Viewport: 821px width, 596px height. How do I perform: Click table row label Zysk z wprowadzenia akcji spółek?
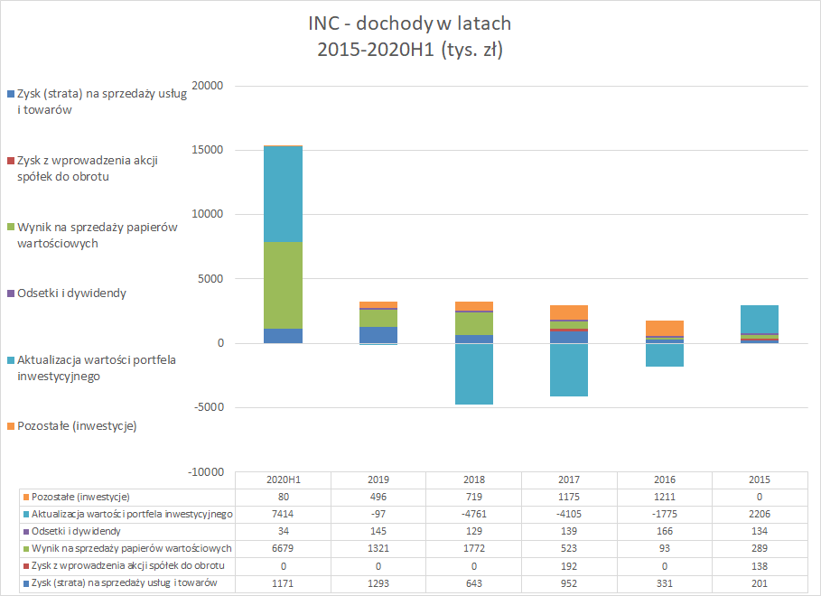tap(127, 565)
